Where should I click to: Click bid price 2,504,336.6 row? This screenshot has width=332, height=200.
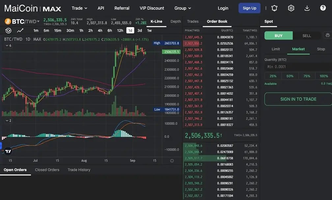pyautogui.click(x=221, y=171)
